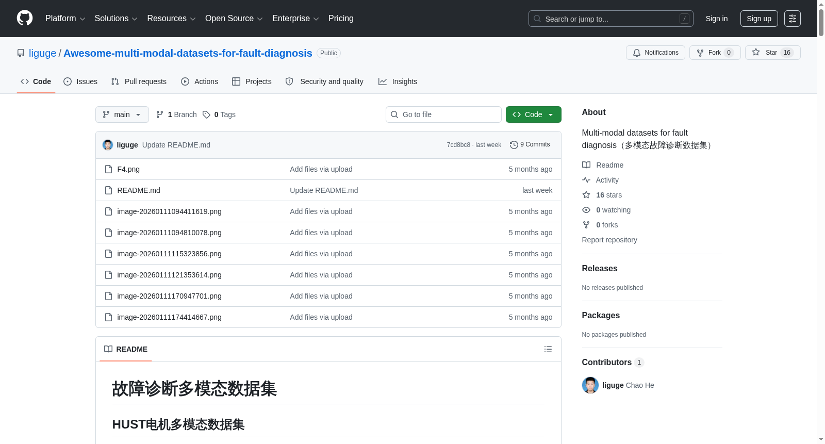
Task: Open the README outline icon
Action: point(548,349)
